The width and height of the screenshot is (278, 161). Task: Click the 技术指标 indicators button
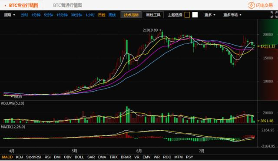click(131, 15)
